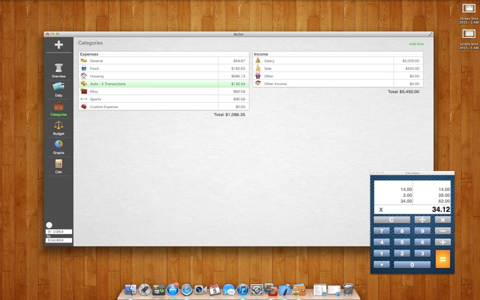Image resolution: width=480 pixels, height=300 pixels.
Task: Click the multiply button in Calculator
Action: [443, 220]
